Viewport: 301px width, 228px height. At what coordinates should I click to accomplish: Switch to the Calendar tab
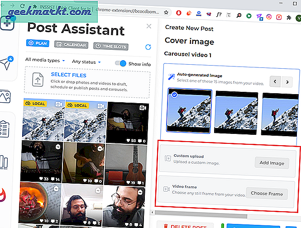(x=71, y=45)
